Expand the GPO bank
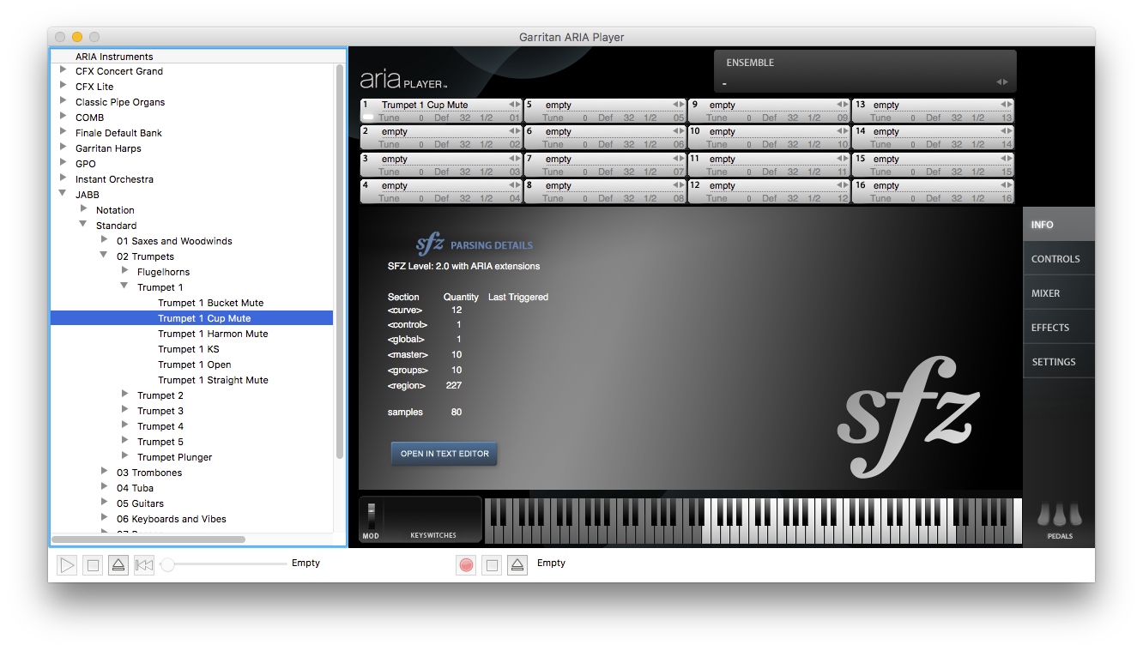Image resolution: width=1143 pixels, height=651 pixels. [63, 163]
